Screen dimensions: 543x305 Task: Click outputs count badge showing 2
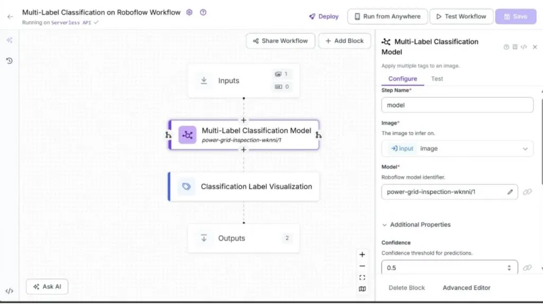[287, 238]
